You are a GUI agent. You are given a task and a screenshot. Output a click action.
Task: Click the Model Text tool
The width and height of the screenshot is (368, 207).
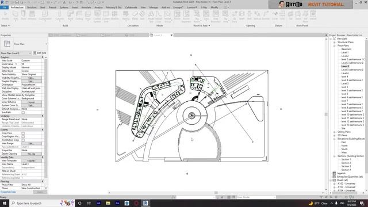point(151,17)
